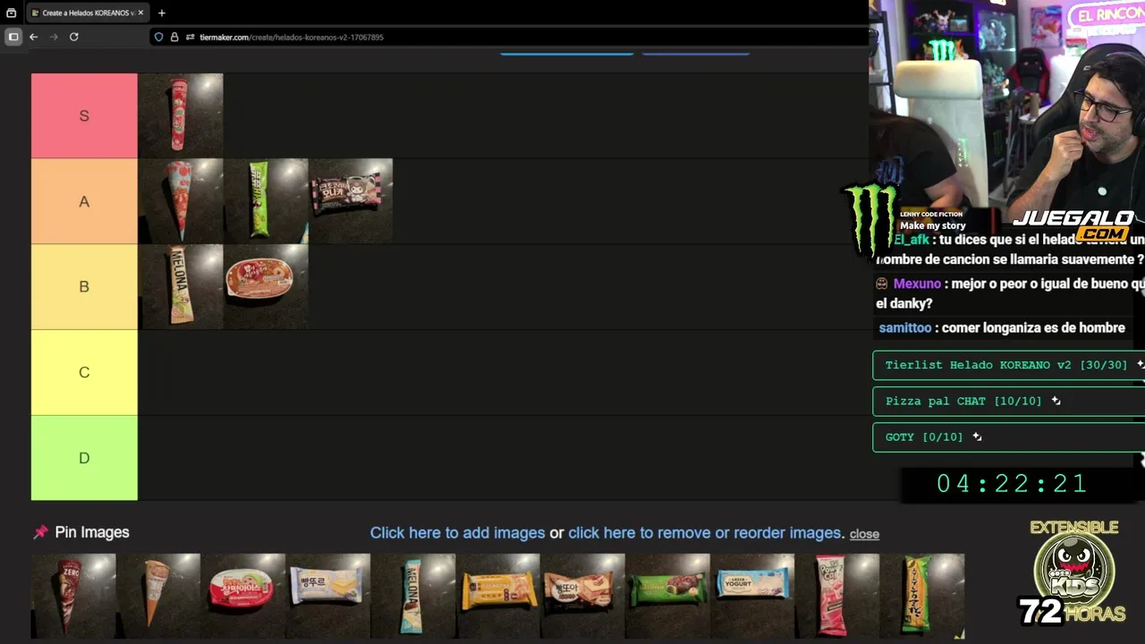Click the site permissions icon in the address bar
Image resolution: width=1145 pixels, height=644 pixels.
[190, 37]
